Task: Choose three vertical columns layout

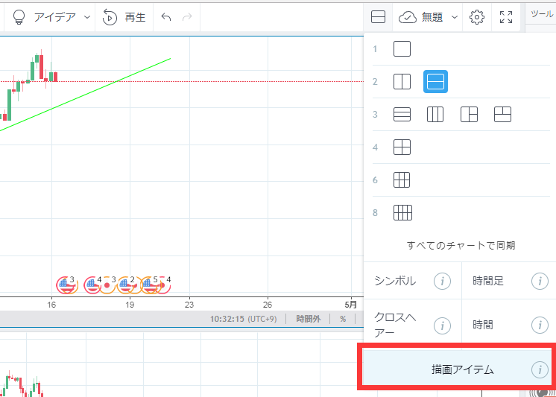Action: [x=435, y=115]
